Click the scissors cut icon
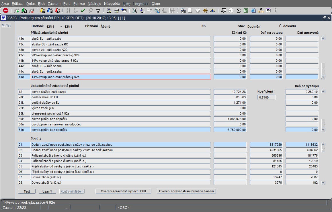The image size is (332, 212). coord(135,11)
